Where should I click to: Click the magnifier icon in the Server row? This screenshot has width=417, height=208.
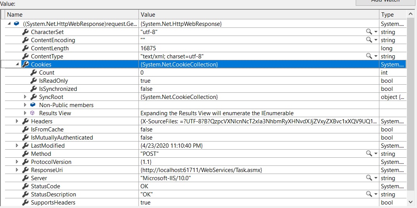click(x=369, y=178)
